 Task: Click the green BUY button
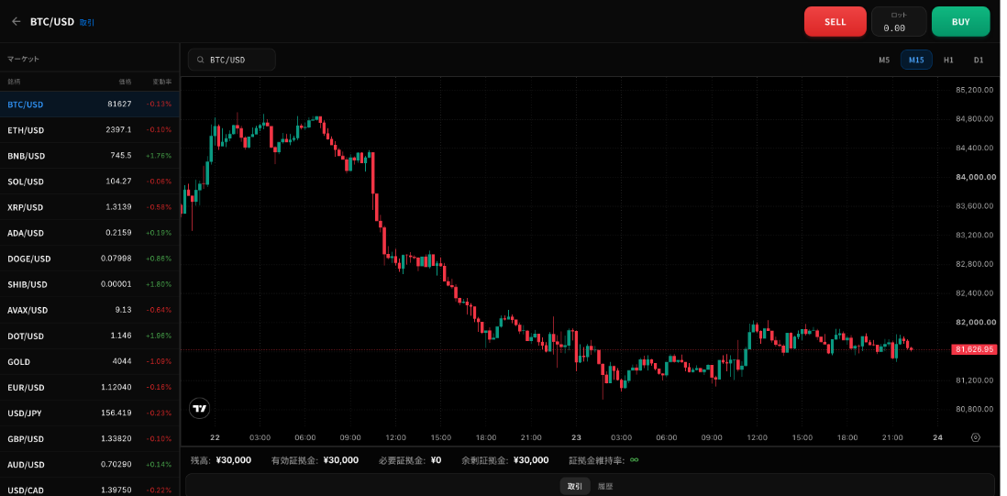click(961, 22)
